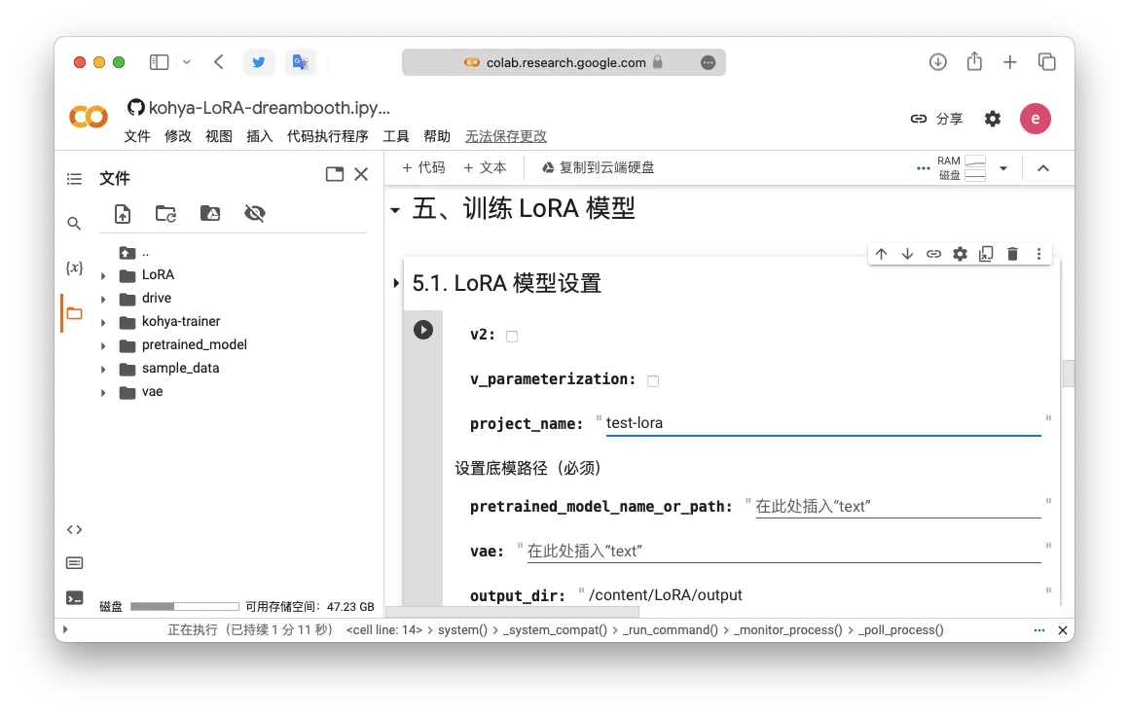Enable the v2 checkbox
This screenshot has width=1129, height=714.
click(x=512, y=337)
